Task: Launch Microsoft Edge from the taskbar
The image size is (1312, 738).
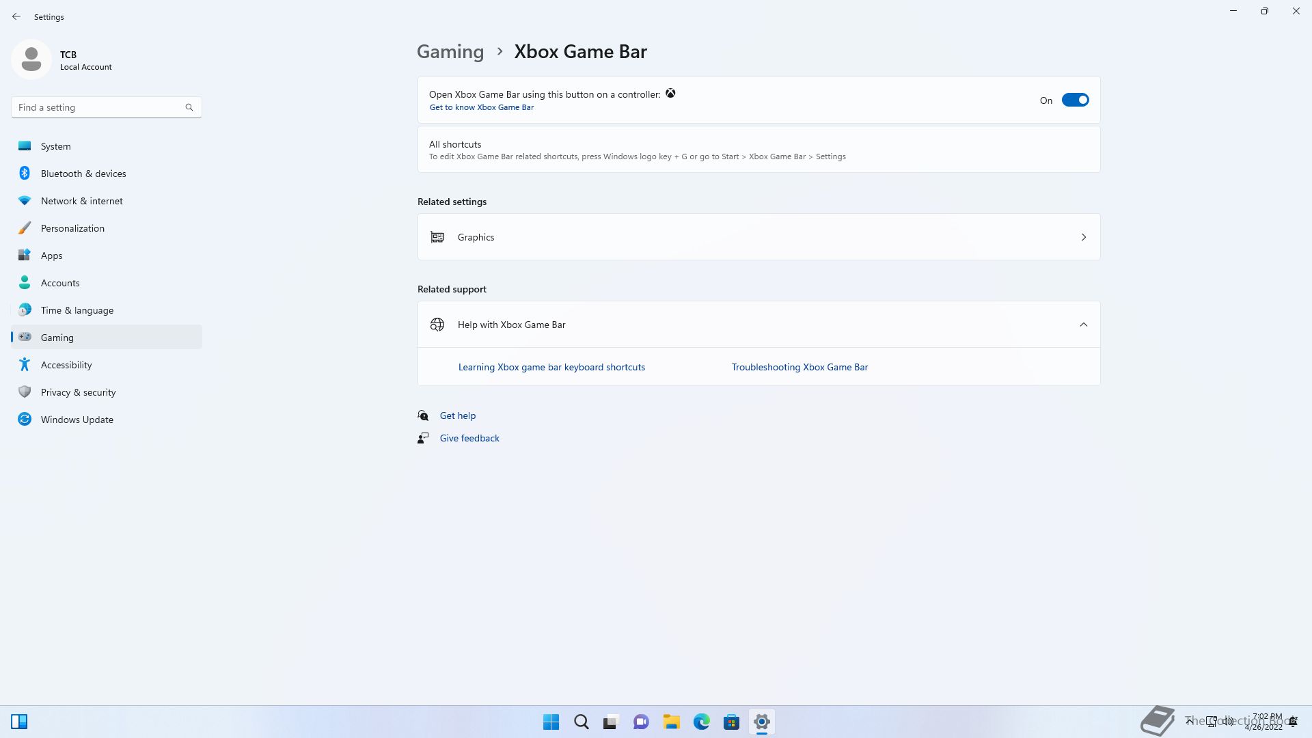Action: pos(701,722)
